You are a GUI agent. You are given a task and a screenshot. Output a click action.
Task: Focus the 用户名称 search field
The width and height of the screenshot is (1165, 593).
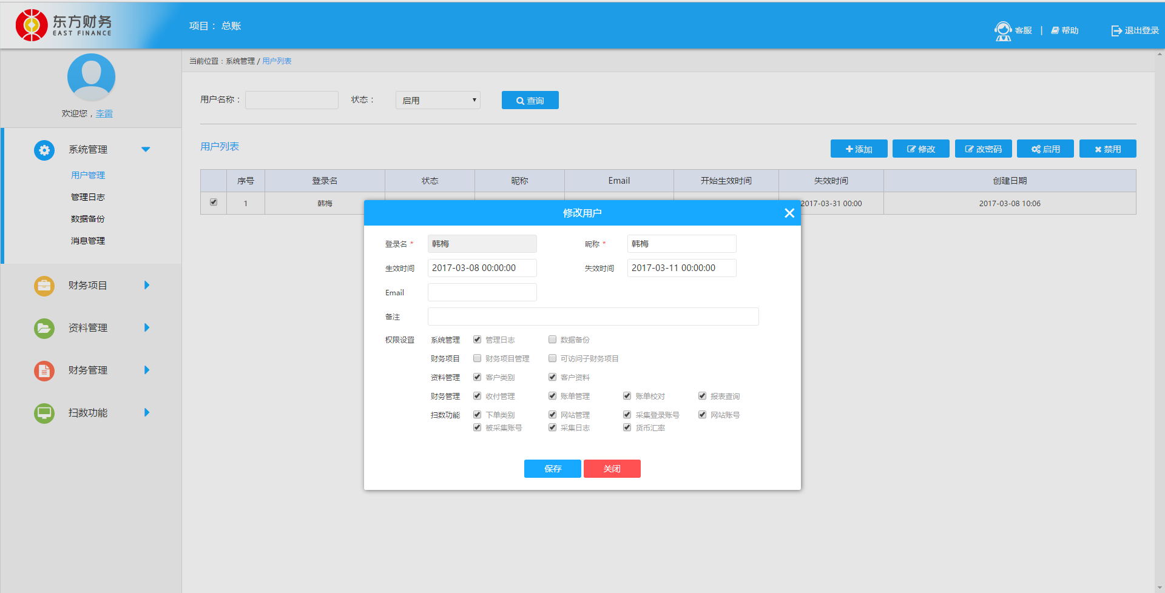292,100
